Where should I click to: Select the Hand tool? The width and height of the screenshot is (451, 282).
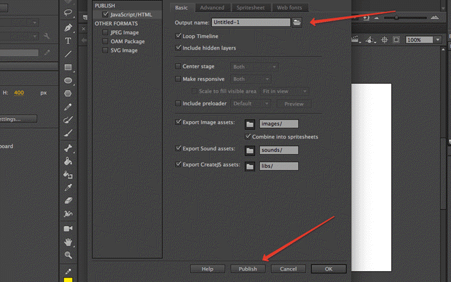point(68,241)
